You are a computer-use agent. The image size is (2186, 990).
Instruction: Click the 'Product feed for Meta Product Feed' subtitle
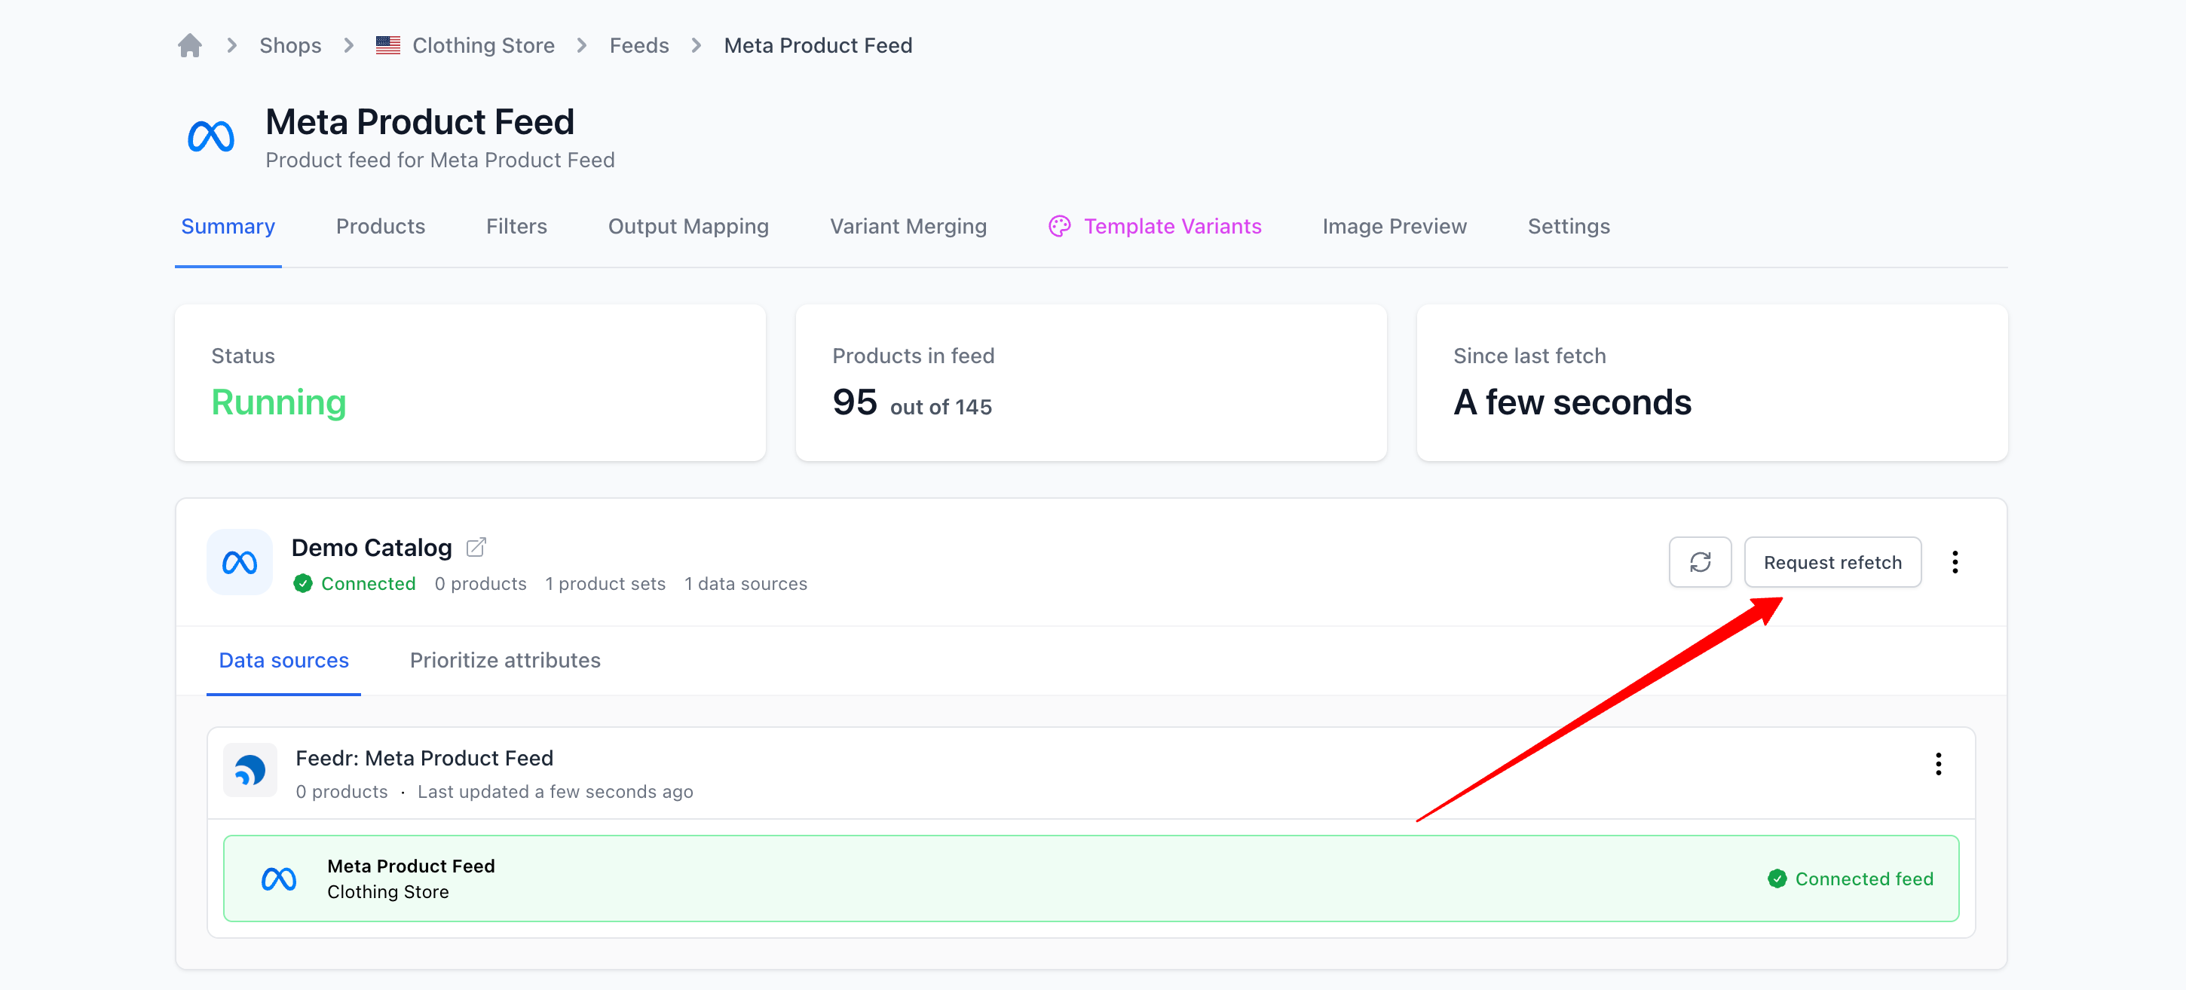click(439, 160)
